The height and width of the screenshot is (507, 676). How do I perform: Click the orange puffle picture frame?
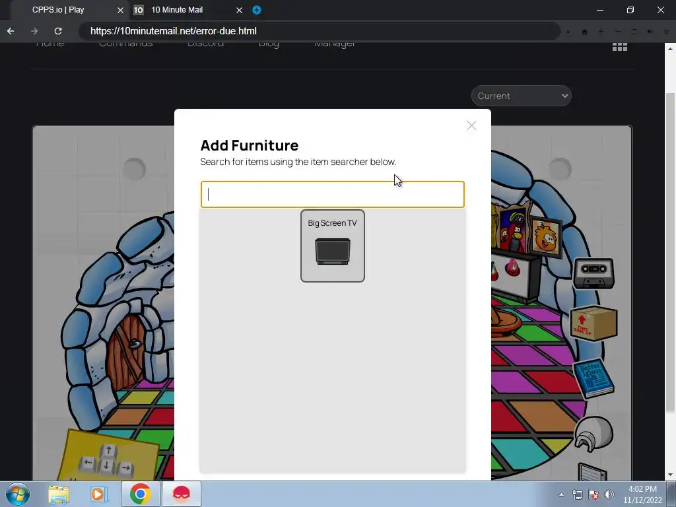pos(545,237)
